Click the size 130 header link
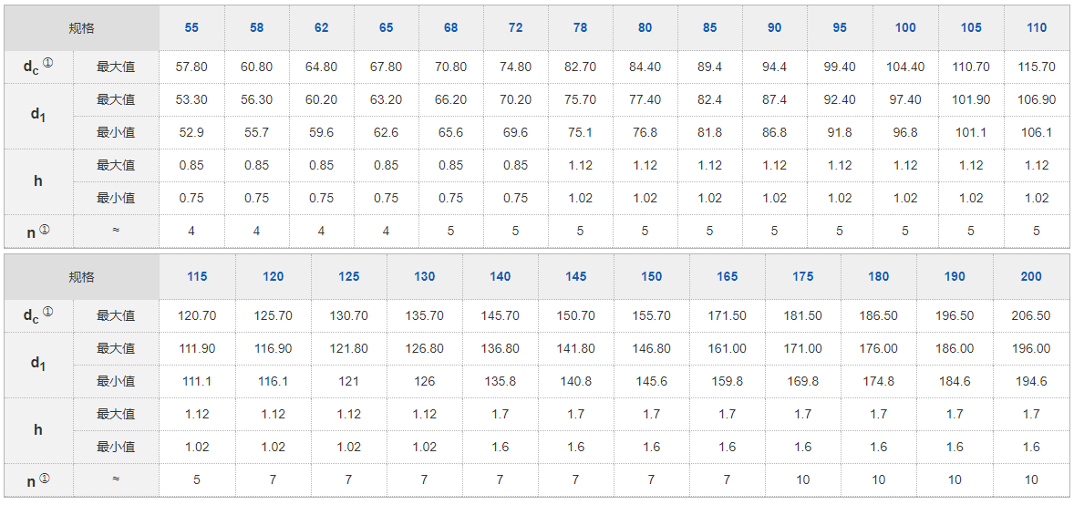 [x=425, y=276]
